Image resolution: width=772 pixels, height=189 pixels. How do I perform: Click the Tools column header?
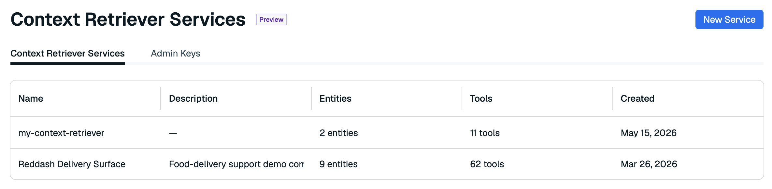tap(481, 98)
